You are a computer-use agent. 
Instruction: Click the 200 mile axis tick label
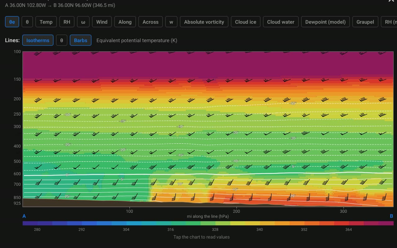click(236, 211)
